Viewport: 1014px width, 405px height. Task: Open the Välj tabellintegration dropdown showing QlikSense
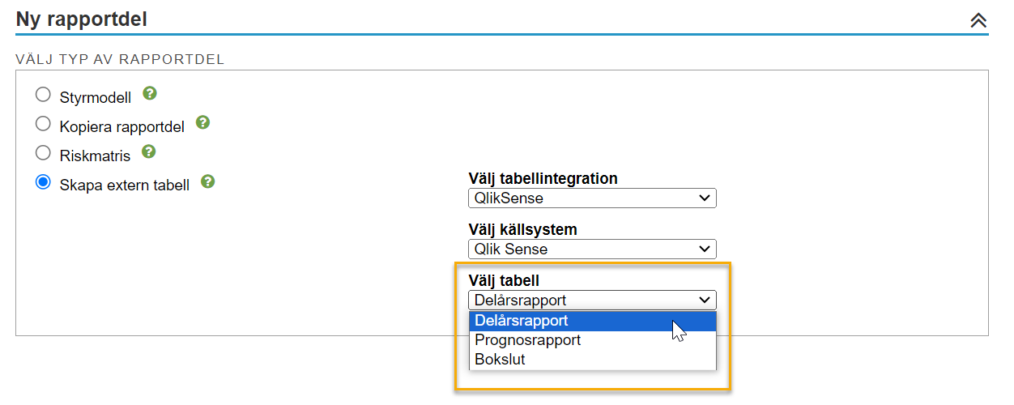point(592,198)
